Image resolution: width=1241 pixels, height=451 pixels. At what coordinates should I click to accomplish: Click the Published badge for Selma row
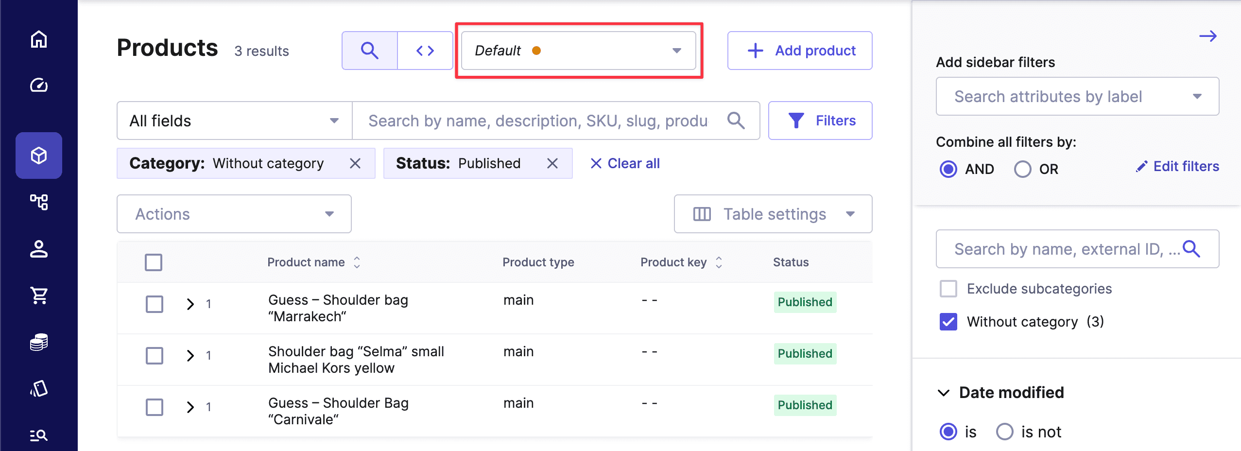pyautogui.click(x=805, y=353)
